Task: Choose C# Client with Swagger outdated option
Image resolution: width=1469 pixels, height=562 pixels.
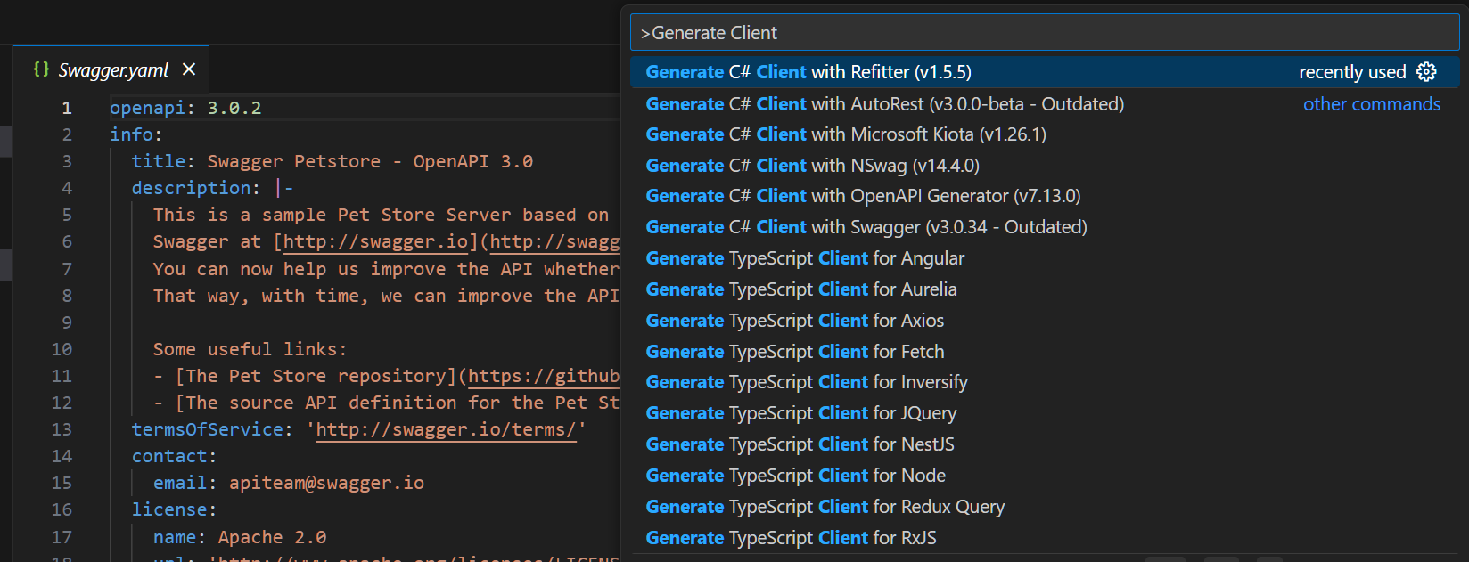Action: pyautogui.click(x=1045, y=227)
